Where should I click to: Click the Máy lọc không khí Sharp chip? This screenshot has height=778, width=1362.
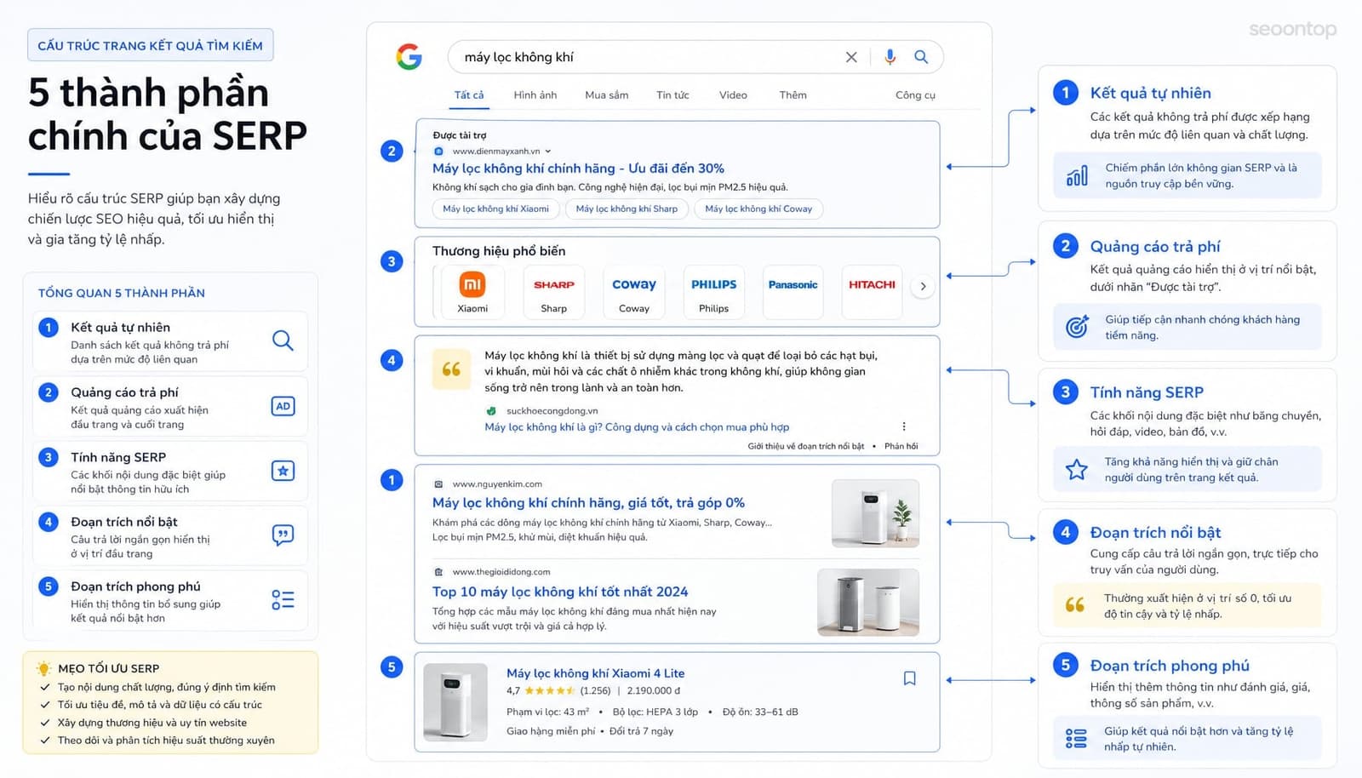point(627,209)
